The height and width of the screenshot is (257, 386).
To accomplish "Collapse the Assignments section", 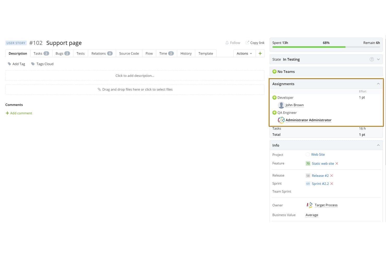I will (x=378, y=84).
